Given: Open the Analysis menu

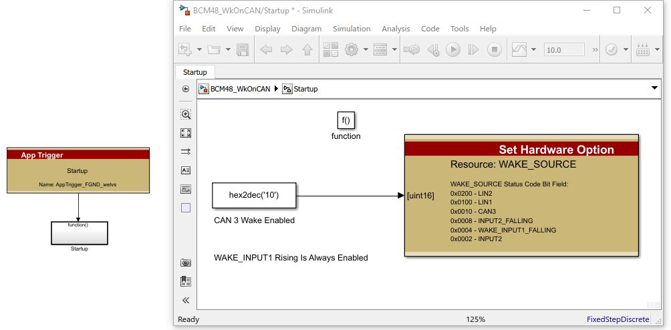Looking at the screenshot, I should pos(396,29).
